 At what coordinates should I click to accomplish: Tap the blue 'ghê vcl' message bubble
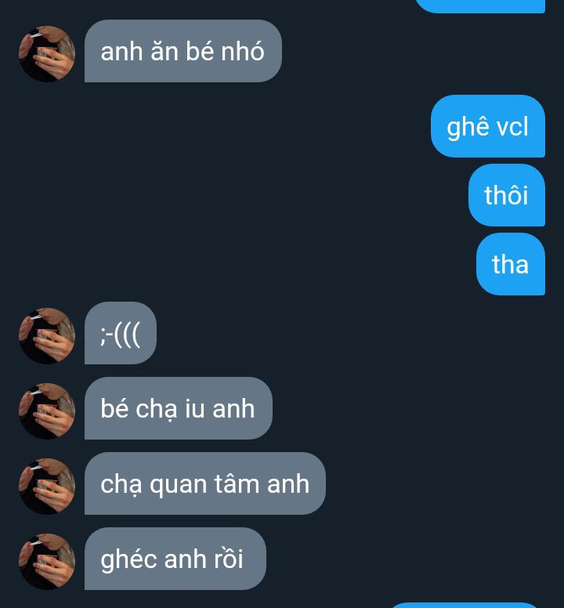tap(488, 126)
